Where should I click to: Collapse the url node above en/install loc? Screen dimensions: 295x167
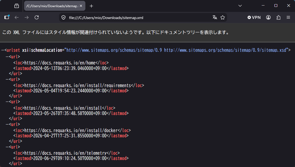[7, 102]
